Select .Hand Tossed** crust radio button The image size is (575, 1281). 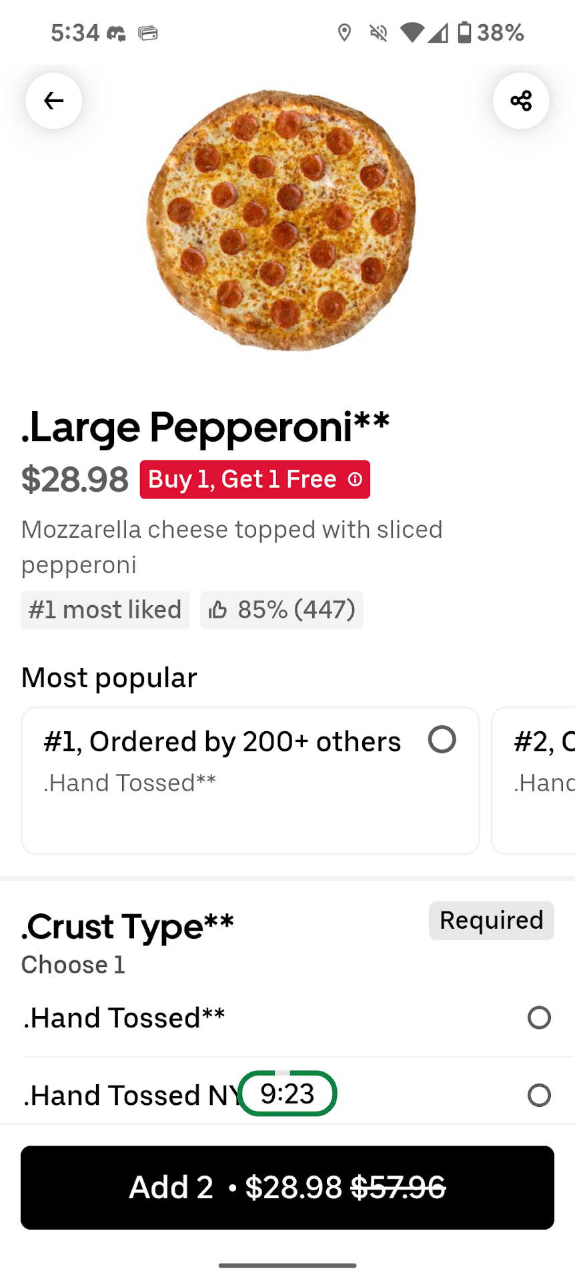coord(539,1017)
